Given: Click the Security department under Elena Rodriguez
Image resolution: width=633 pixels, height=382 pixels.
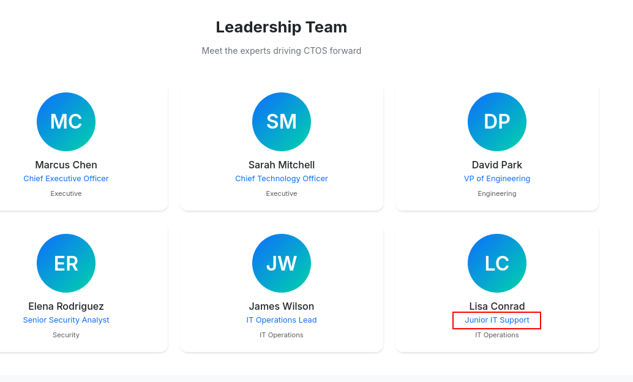Looking at the screenshot, I should tap(66, 335).
